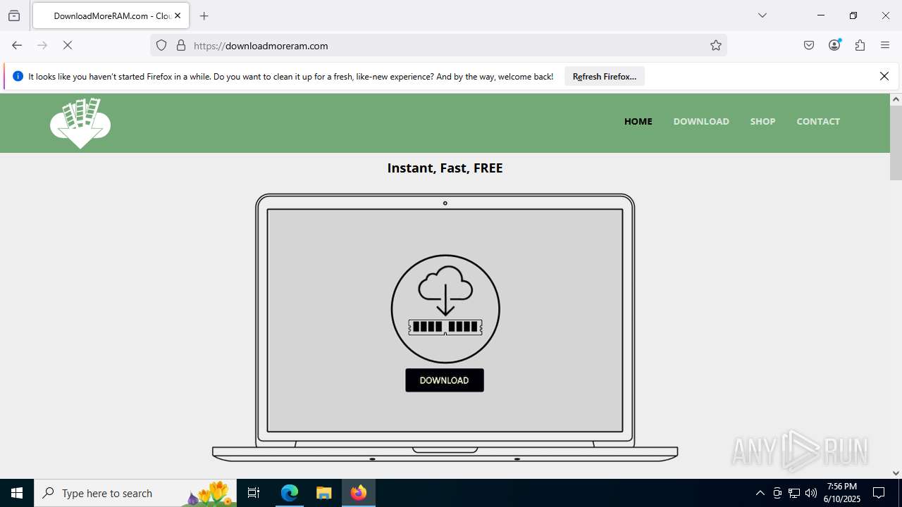Dismiss the Firefox refresh notification bar
The height and width of the screenshot is (507, 902).
[884, 76]
